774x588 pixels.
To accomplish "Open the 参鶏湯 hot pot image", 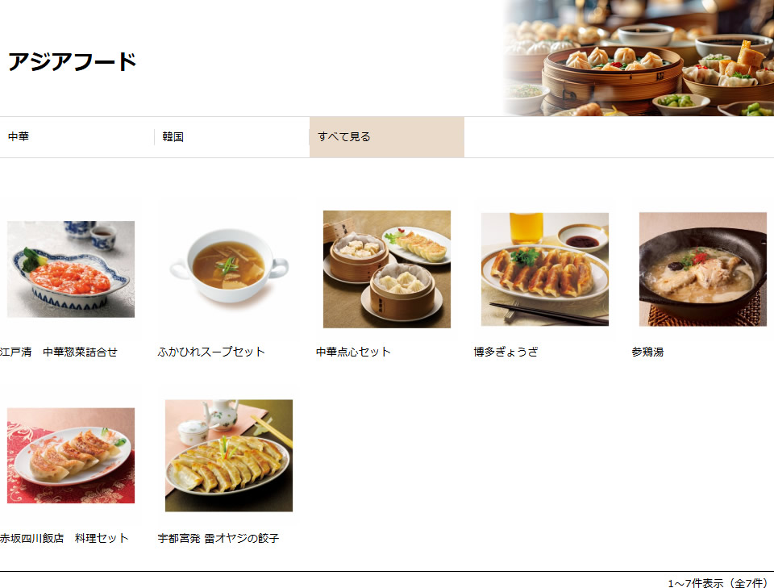I will pyautogui.click(x=702, y=269).
